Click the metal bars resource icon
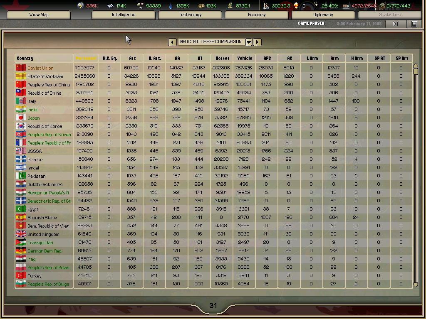Screen dimensions: 426x319 [110, 6]
